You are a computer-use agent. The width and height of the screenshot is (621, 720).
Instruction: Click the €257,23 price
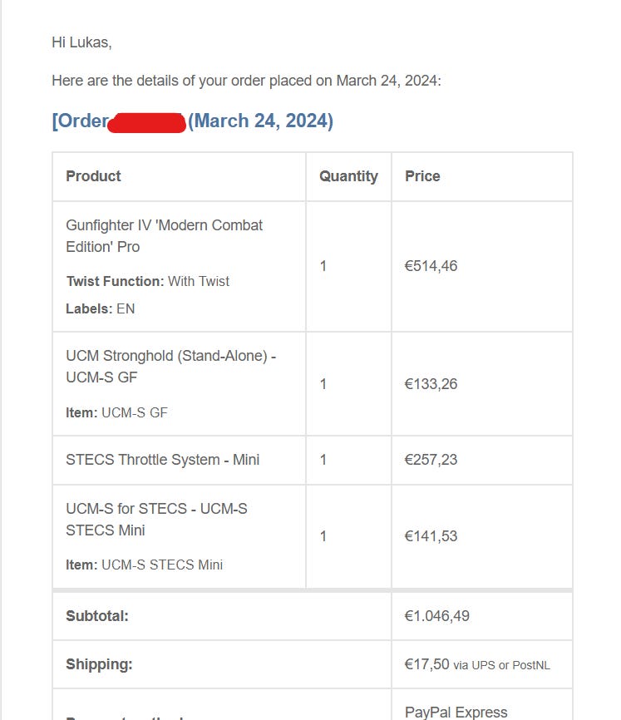point(431,460)
